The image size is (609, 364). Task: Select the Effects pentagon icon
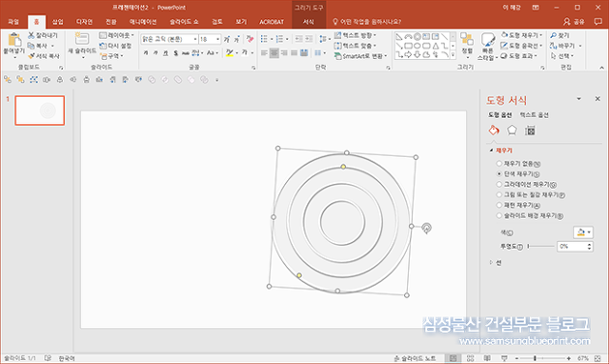point(512,131)
